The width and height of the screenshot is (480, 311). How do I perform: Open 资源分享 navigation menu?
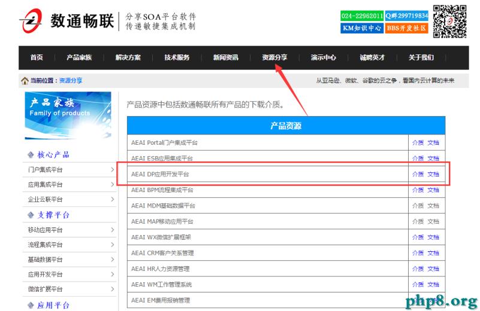point(274,57)
